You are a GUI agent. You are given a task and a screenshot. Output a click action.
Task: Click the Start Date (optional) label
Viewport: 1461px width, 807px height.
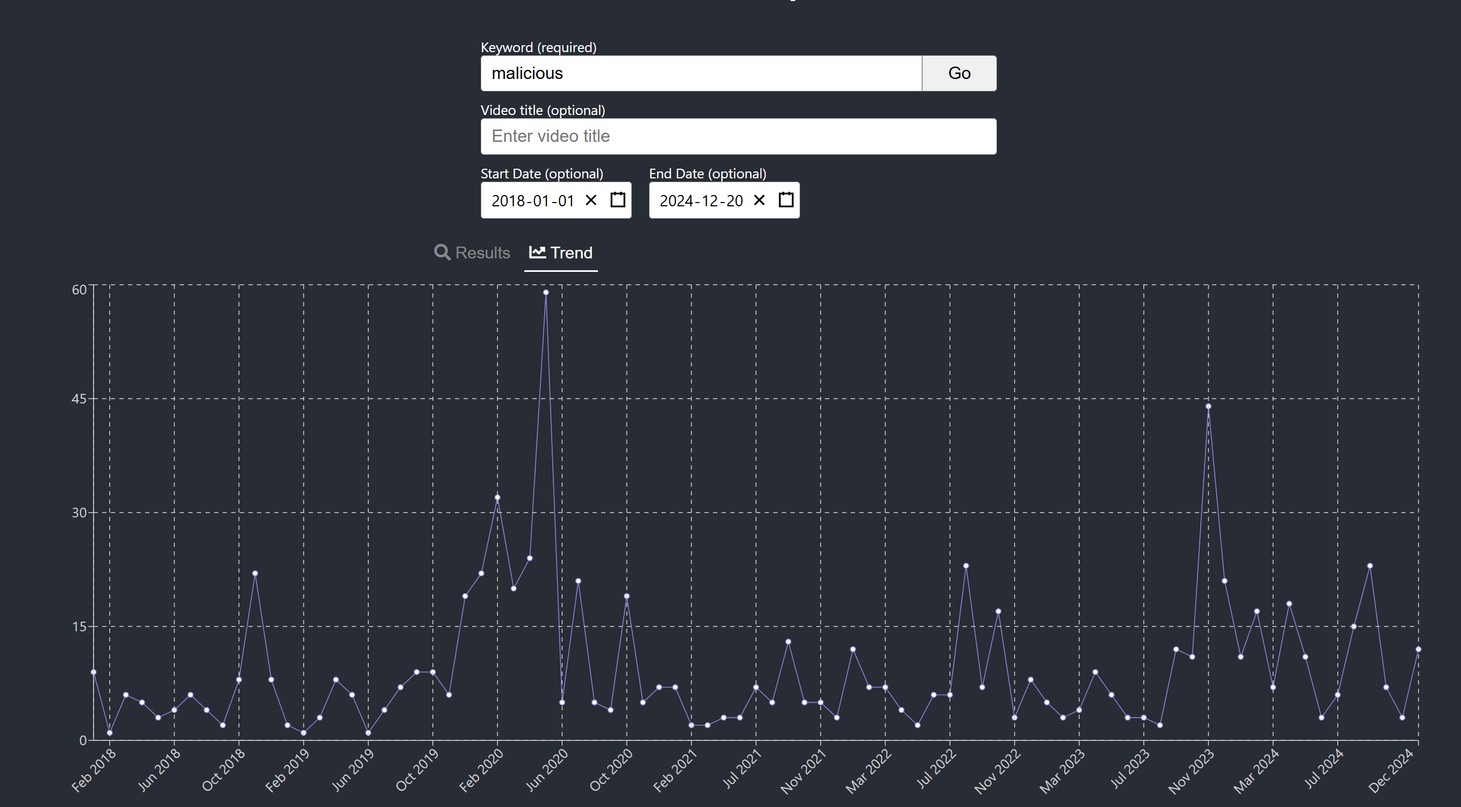coord(541,174)
